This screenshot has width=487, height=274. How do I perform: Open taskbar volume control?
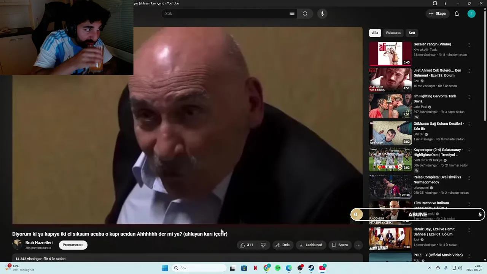460,268
